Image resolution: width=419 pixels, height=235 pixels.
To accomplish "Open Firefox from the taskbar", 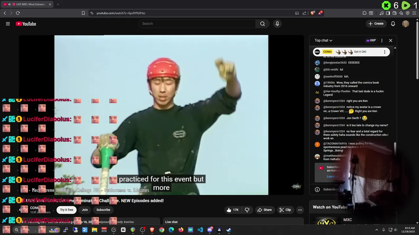I will [x=181, y=230].
